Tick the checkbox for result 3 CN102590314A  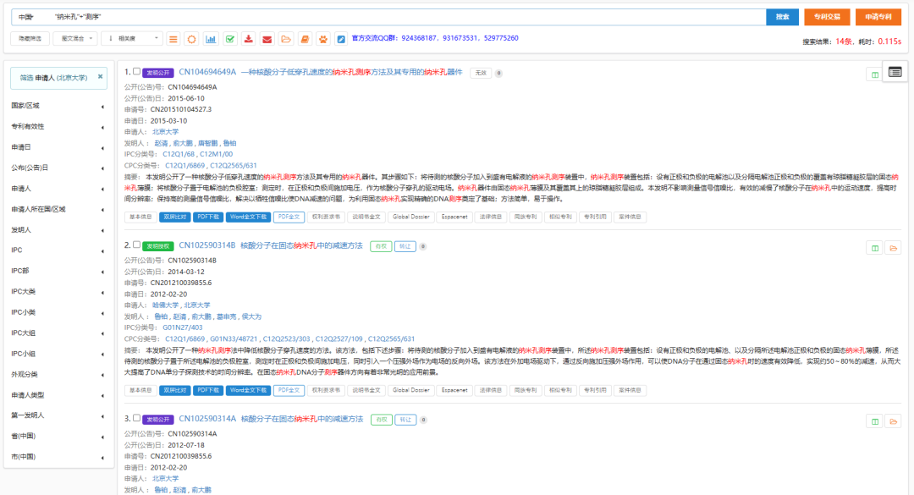136,418
